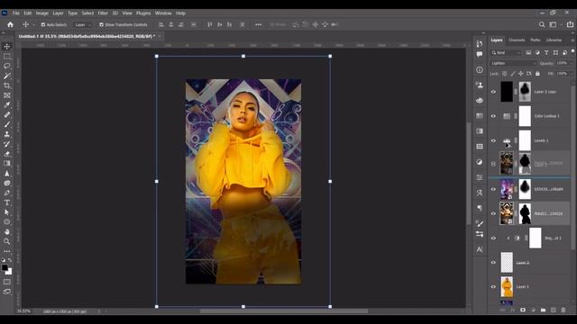This screenshot has width=577, height=324.
Task: Click the background white color swatch
Action: pos(10,272)
